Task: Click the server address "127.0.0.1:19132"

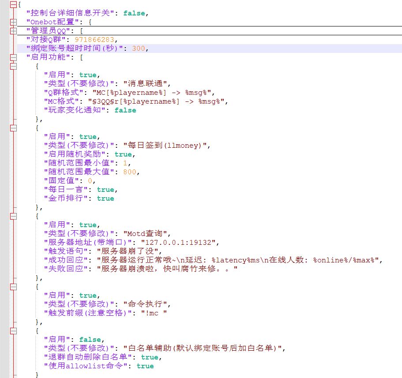Action: 178,243
